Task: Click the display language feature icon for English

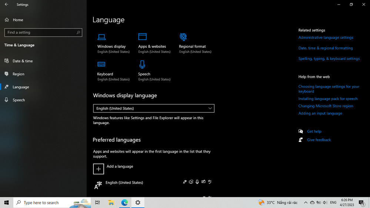Action: 185,182
